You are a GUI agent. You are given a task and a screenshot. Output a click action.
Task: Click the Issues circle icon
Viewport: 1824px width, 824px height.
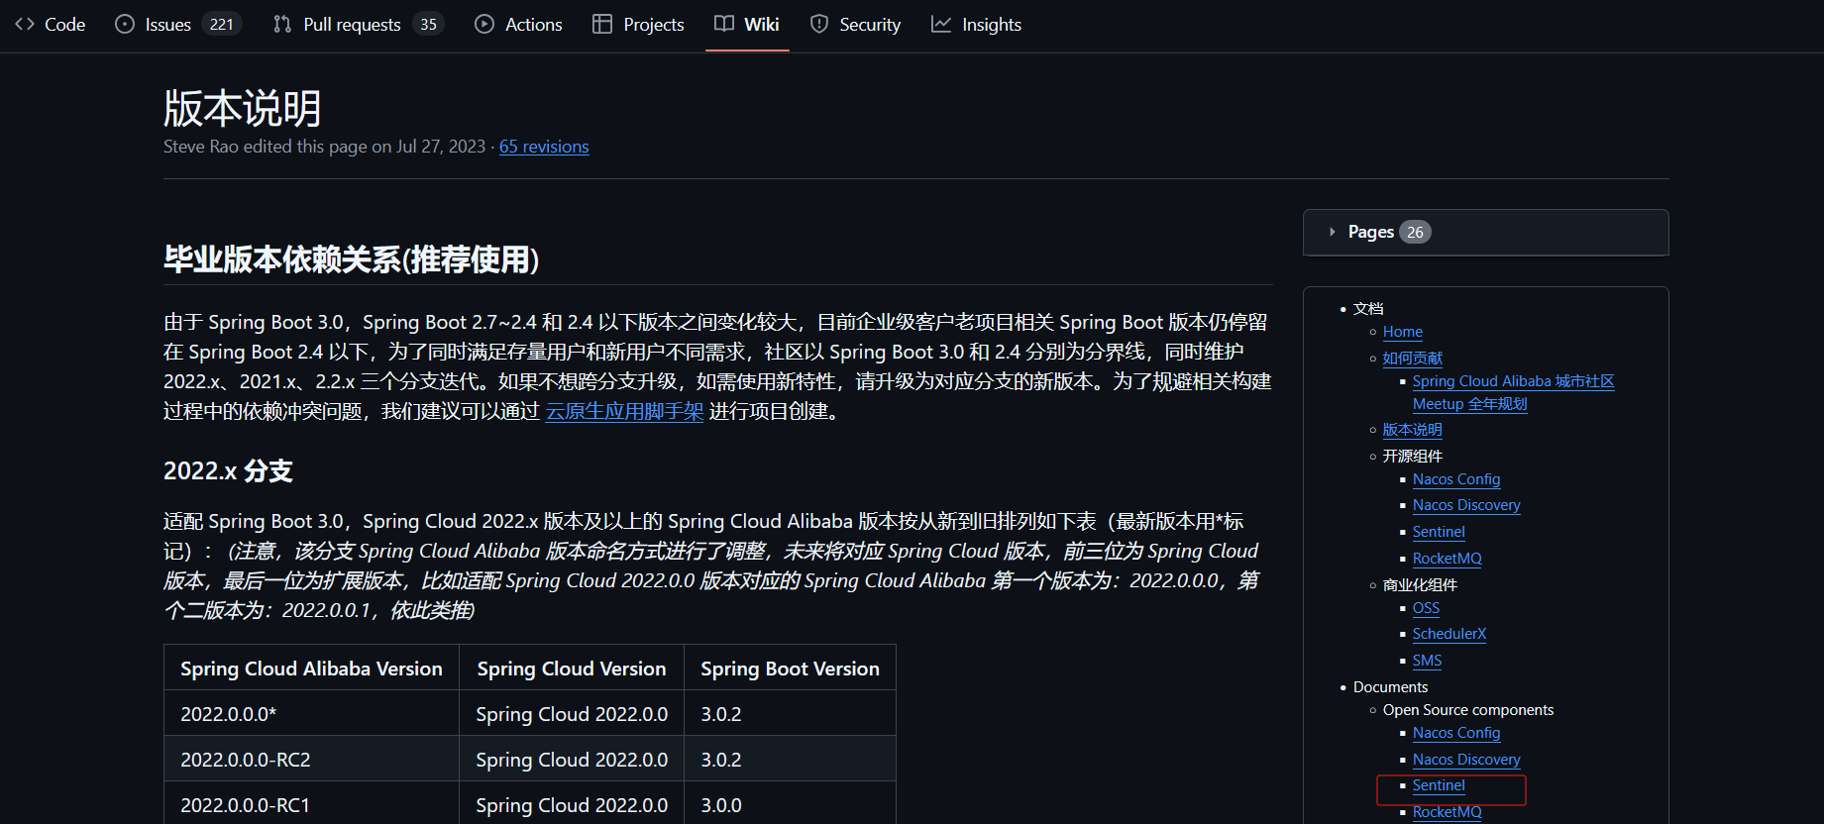click(125, 24)
